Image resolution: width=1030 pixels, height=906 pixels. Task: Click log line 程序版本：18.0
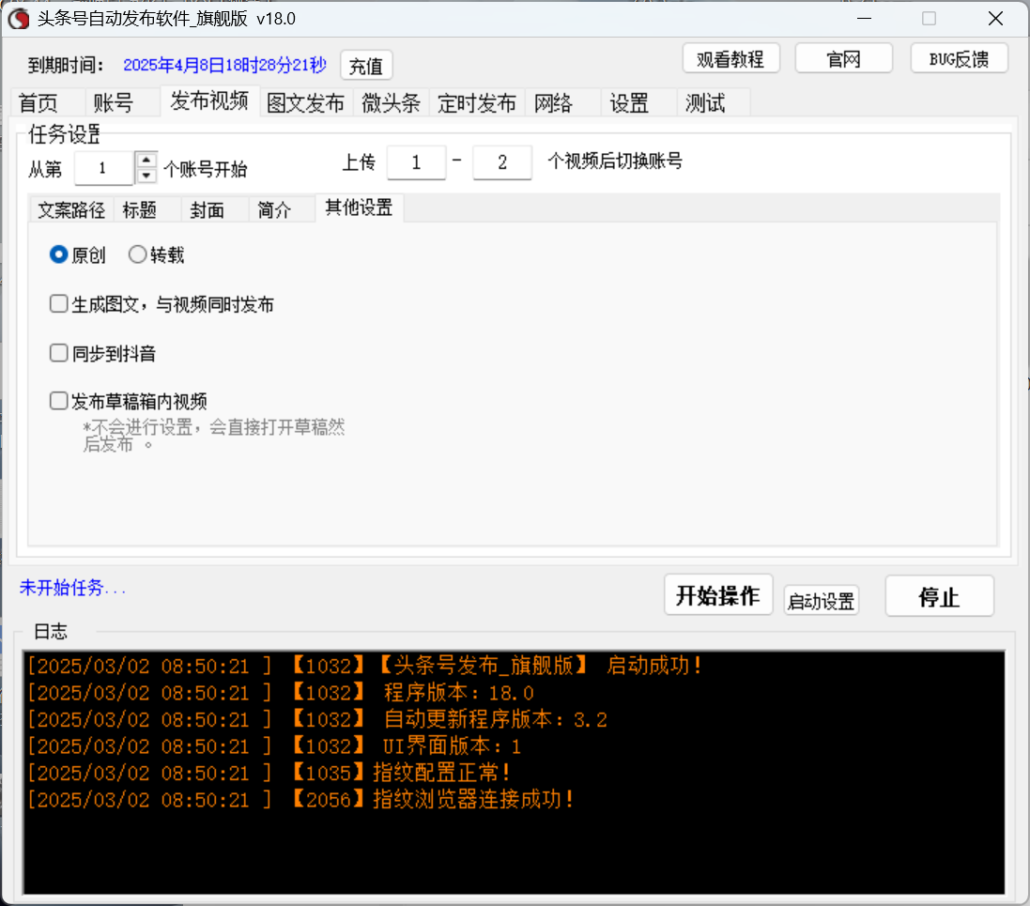click(281, 693)
